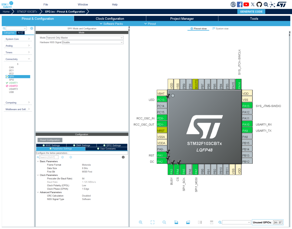Toggle to A->Z listing
Screen dimensions: 292x229
21,33
